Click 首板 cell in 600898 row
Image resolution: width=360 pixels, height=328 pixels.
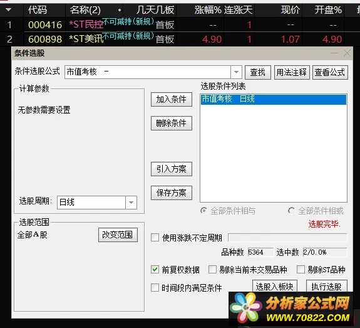[x=165, y=40]
